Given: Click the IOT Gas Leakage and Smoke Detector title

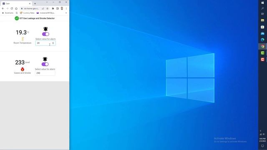Looking at the screenshot, I should coord(37,18).
